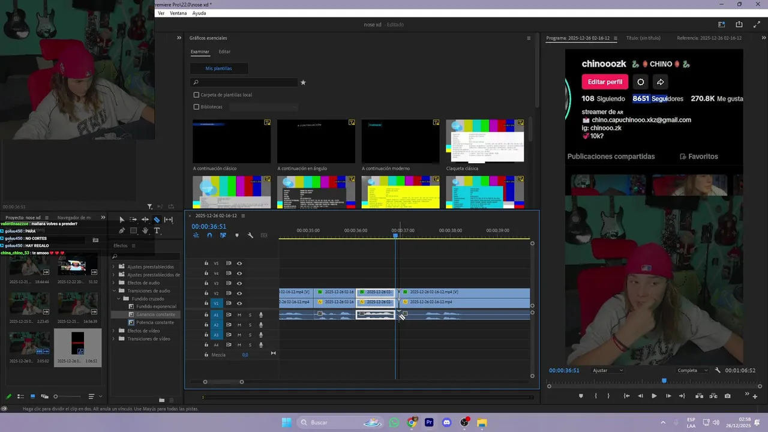Switch project panel to icon view
Screen dimensions: 768x432
click(32, 397)
